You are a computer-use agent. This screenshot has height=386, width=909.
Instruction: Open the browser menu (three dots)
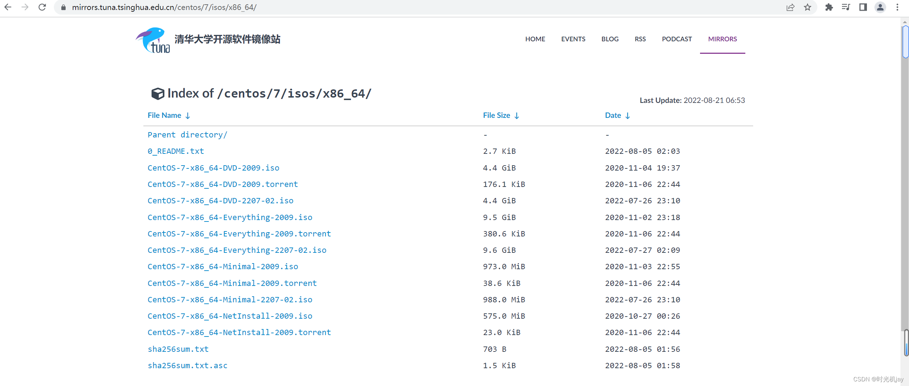898,7
